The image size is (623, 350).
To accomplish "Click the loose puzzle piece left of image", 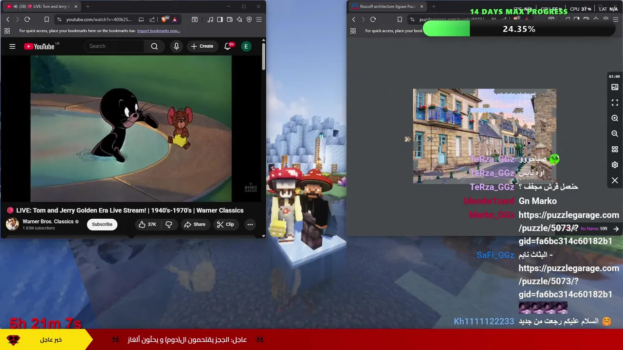I will pyautogui.click(x=407, y=139).
